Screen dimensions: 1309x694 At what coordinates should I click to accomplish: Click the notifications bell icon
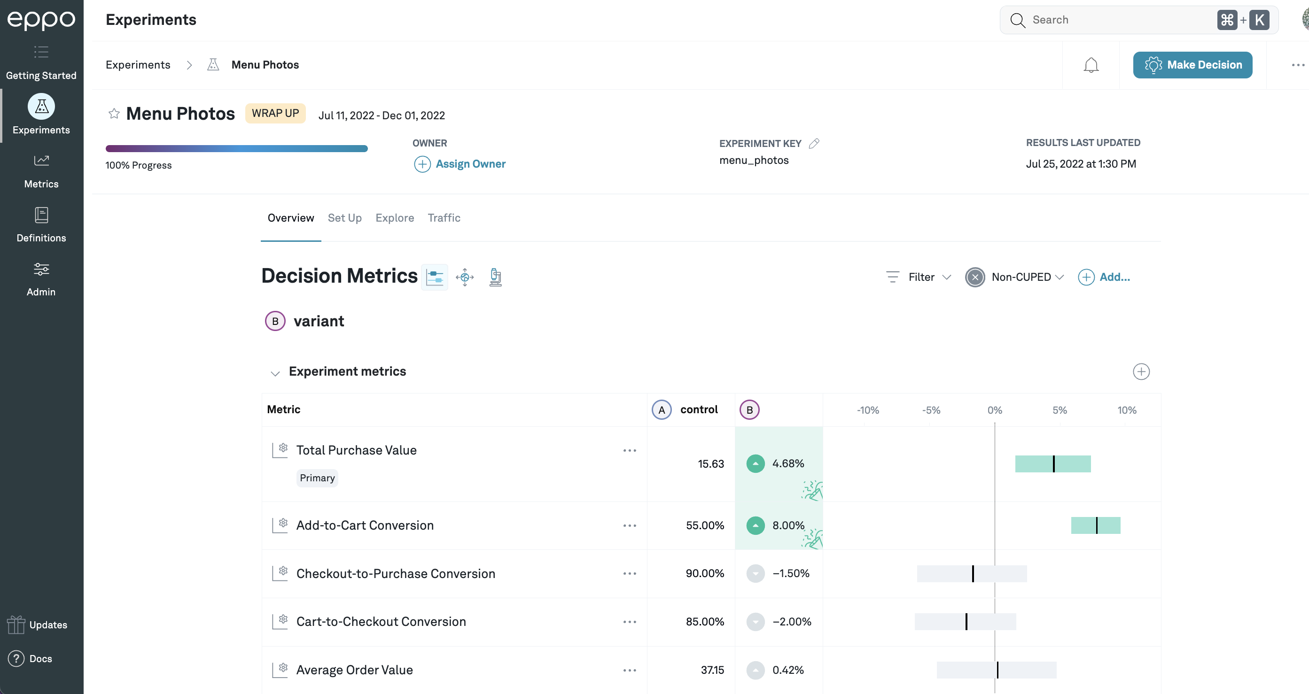click(1090, 65)
